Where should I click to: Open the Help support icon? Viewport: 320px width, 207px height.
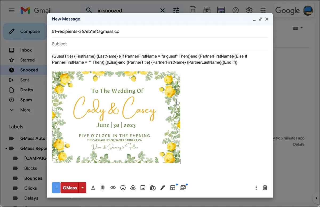[235, 10]
